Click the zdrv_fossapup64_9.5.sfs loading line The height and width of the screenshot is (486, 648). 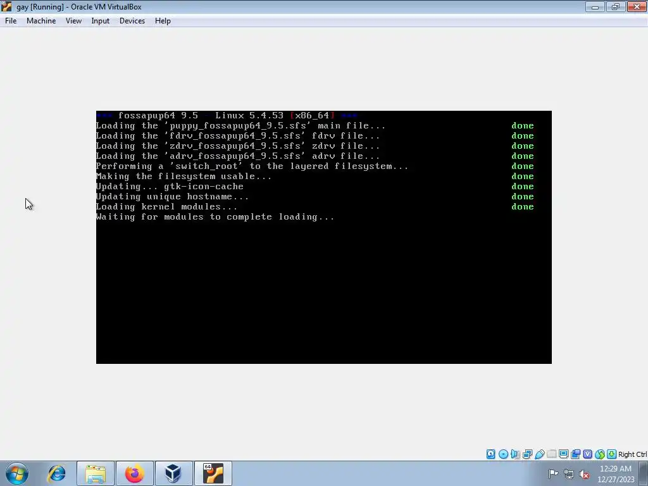click(238, 146)
